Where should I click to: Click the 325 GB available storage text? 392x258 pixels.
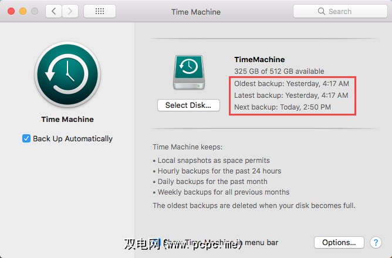coord(279,71)
